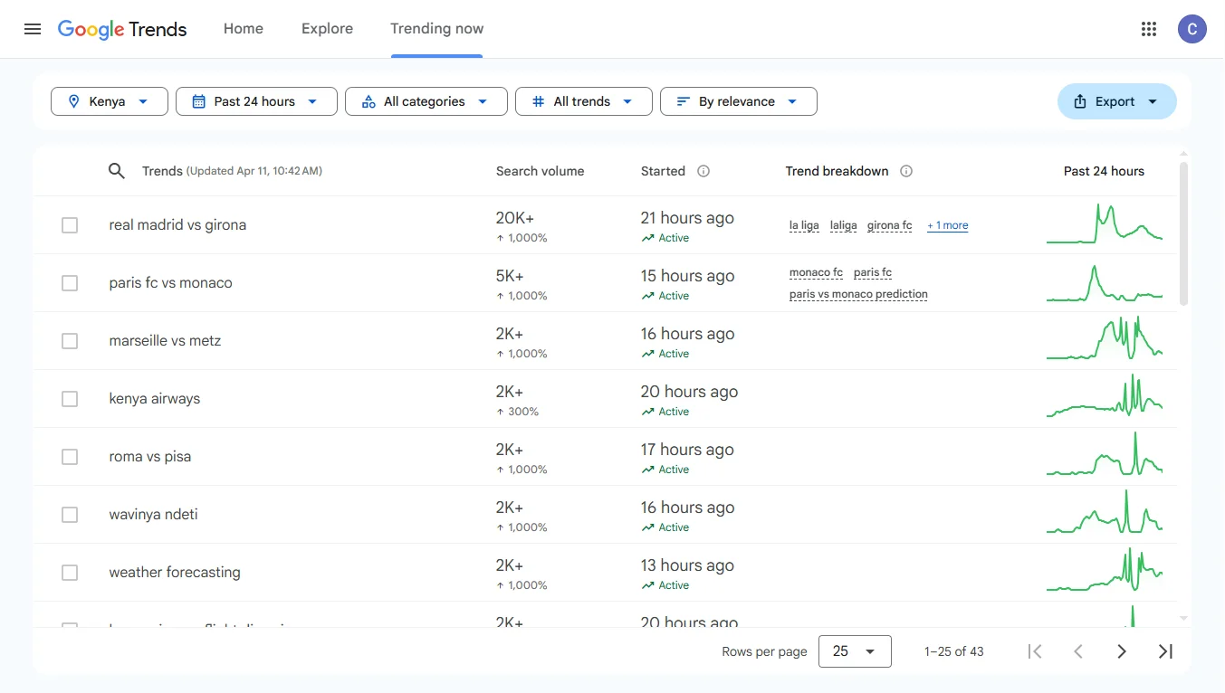This screenshot has height=693, width=1225.
Task: Jump to last page of results
Action: 1165,651
